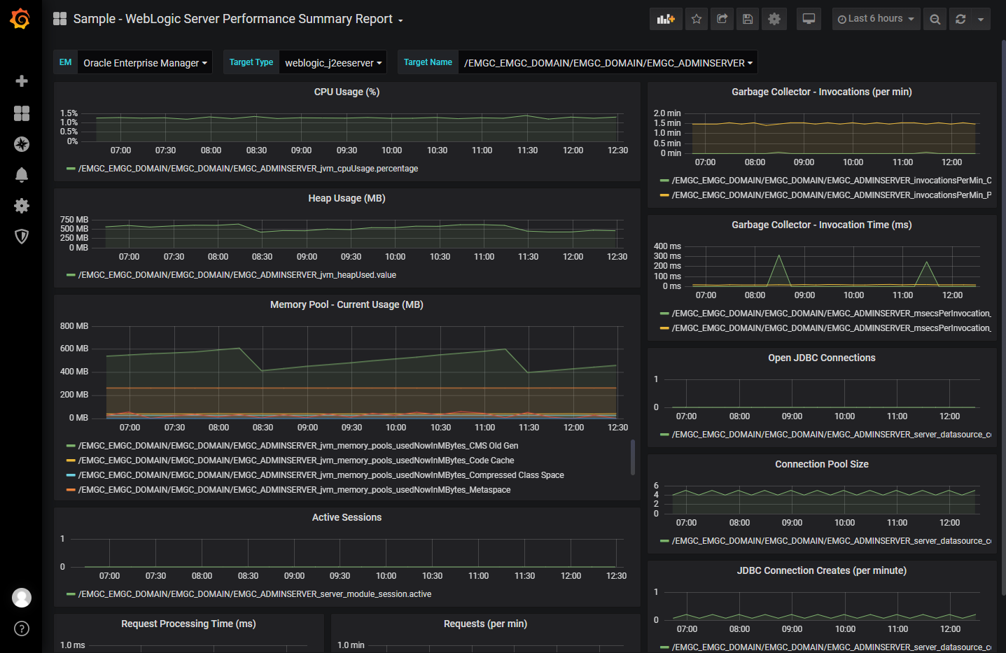The image size is (1006, 653).
Task: Open the Last 6 hours time picker
Action: click(x=876, y=19)
